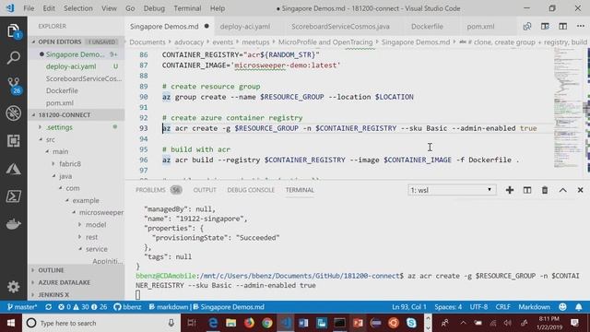Open the Debug menu
590x332 pixels.
[154, 8]
